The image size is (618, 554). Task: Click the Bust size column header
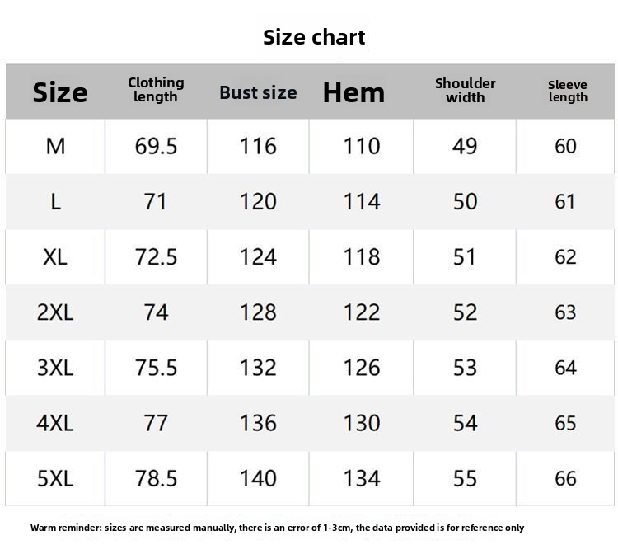click(258, 92)
